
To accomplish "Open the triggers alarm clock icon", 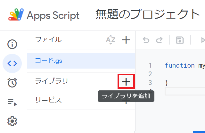I will click(12, 83).
